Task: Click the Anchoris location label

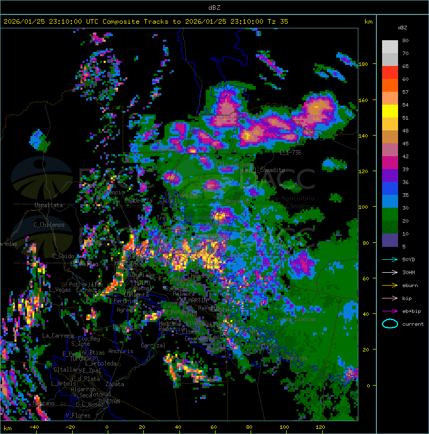Action: (x=121, y=352)
